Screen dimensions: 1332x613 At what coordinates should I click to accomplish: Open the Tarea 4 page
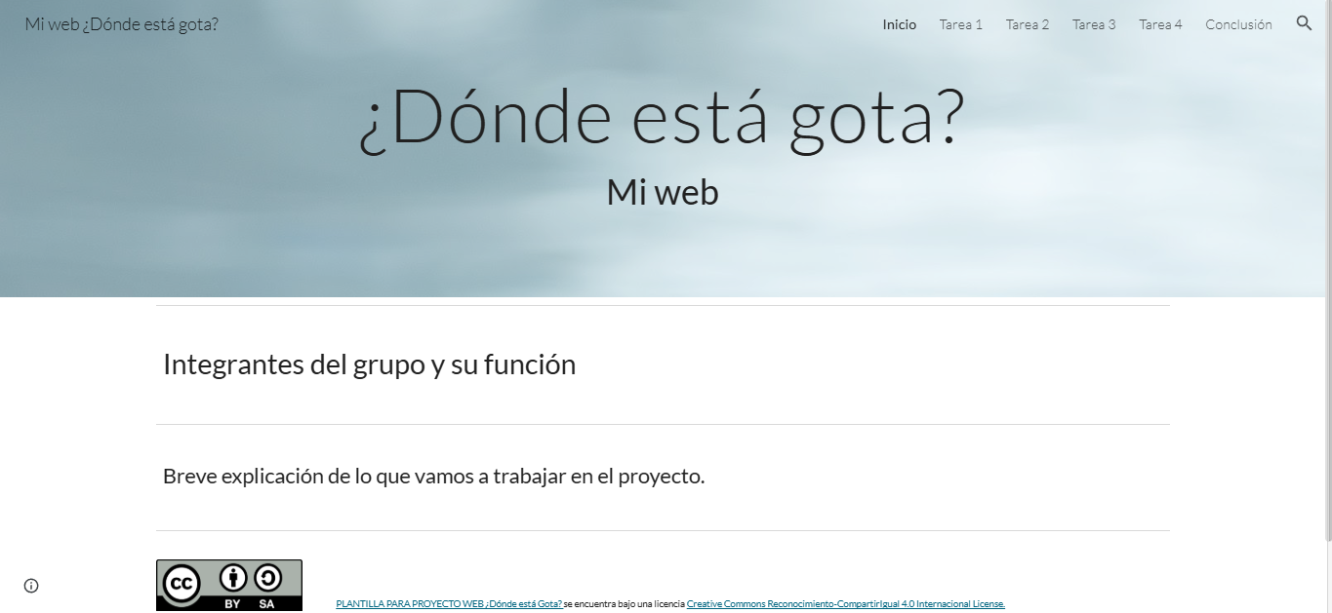[1160, 24]
